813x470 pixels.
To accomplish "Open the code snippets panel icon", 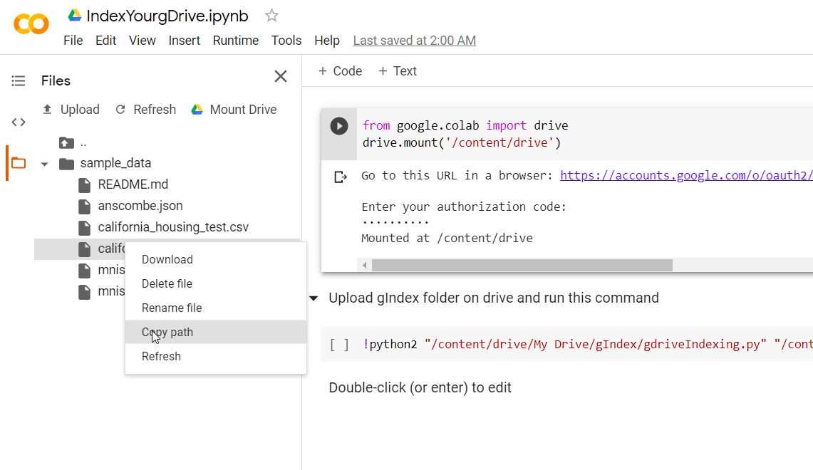I will tap(19, 122).
